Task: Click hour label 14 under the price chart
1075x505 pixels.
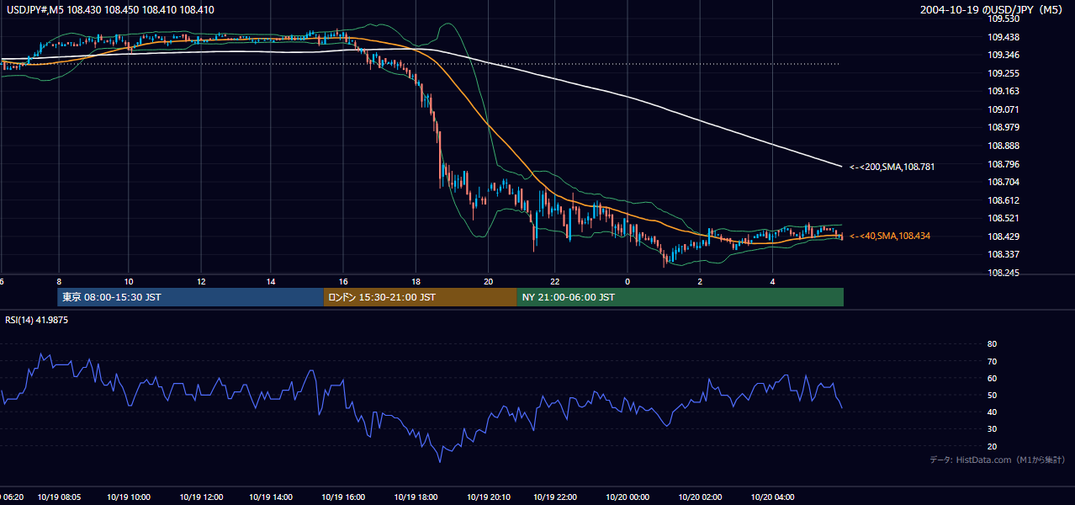Action: point(272,281)
